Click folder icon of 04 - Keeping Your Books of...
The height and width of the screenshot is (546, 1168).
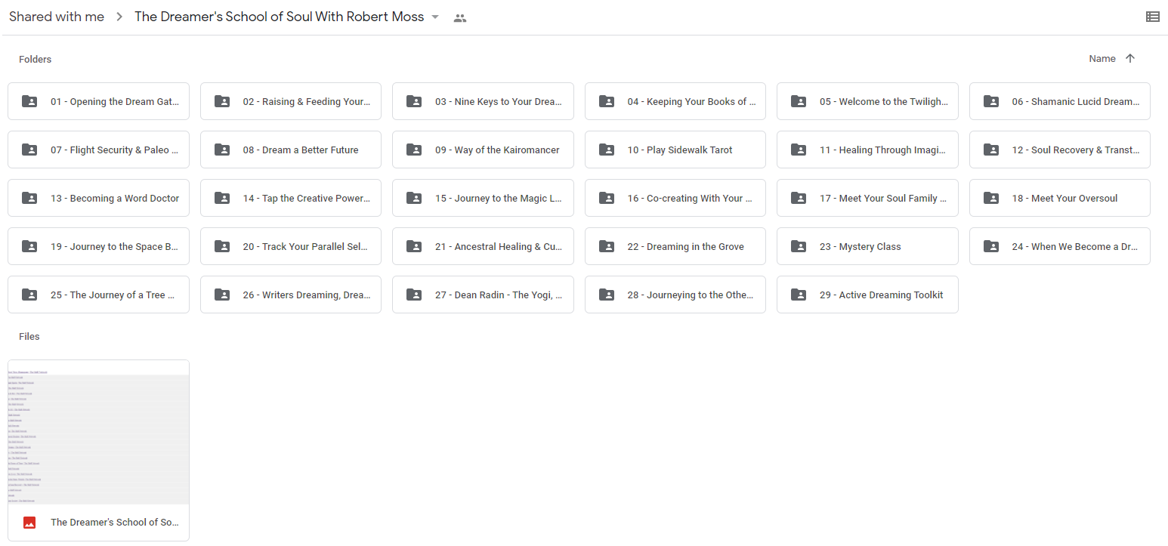pyautogui.click(x=607, y=101)
